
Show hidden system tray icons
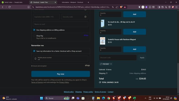coord(145,98)
